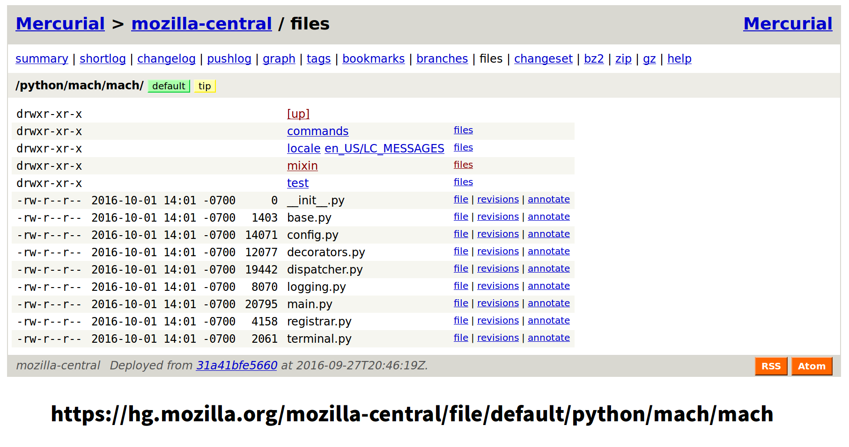Annotate __init__.py
Screen dimensions: 849x447
(548, 199)
